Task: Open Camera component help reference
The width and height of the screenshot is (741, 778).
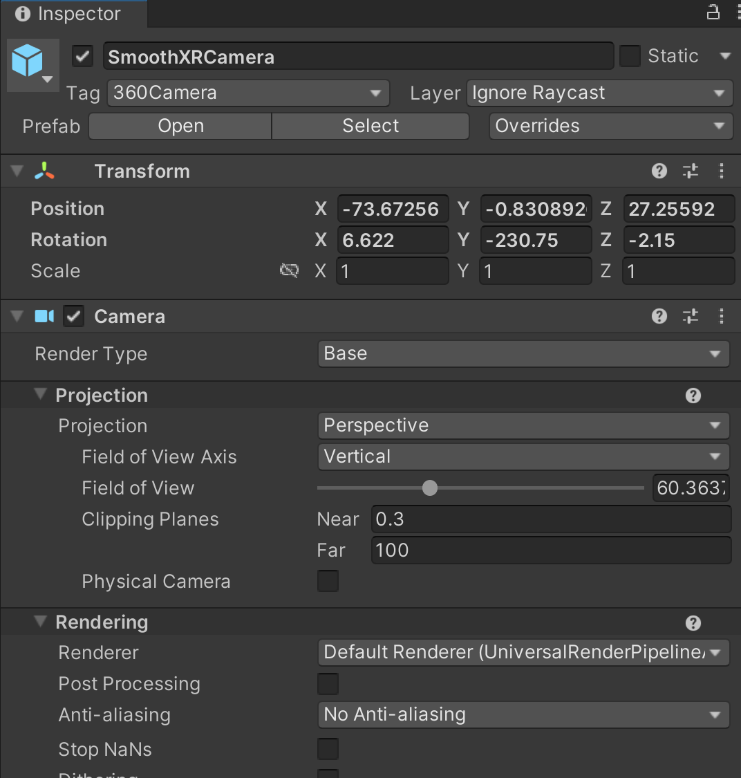Action: [x=659, y=317]
